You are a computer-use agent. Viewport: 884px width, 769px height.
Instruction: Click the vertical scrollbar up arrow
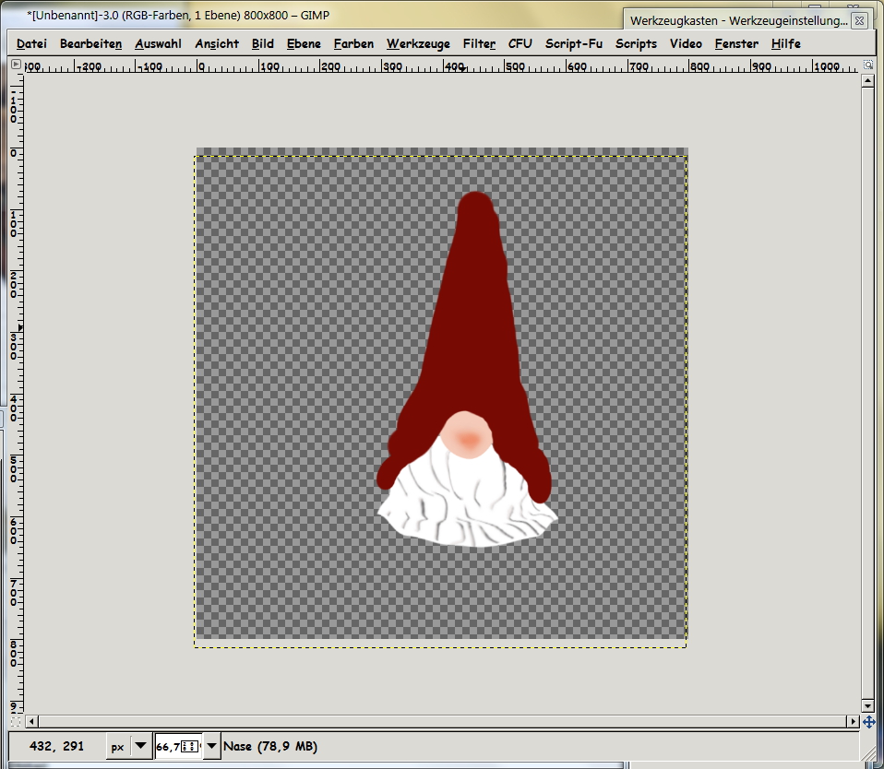tap(867, 81)
